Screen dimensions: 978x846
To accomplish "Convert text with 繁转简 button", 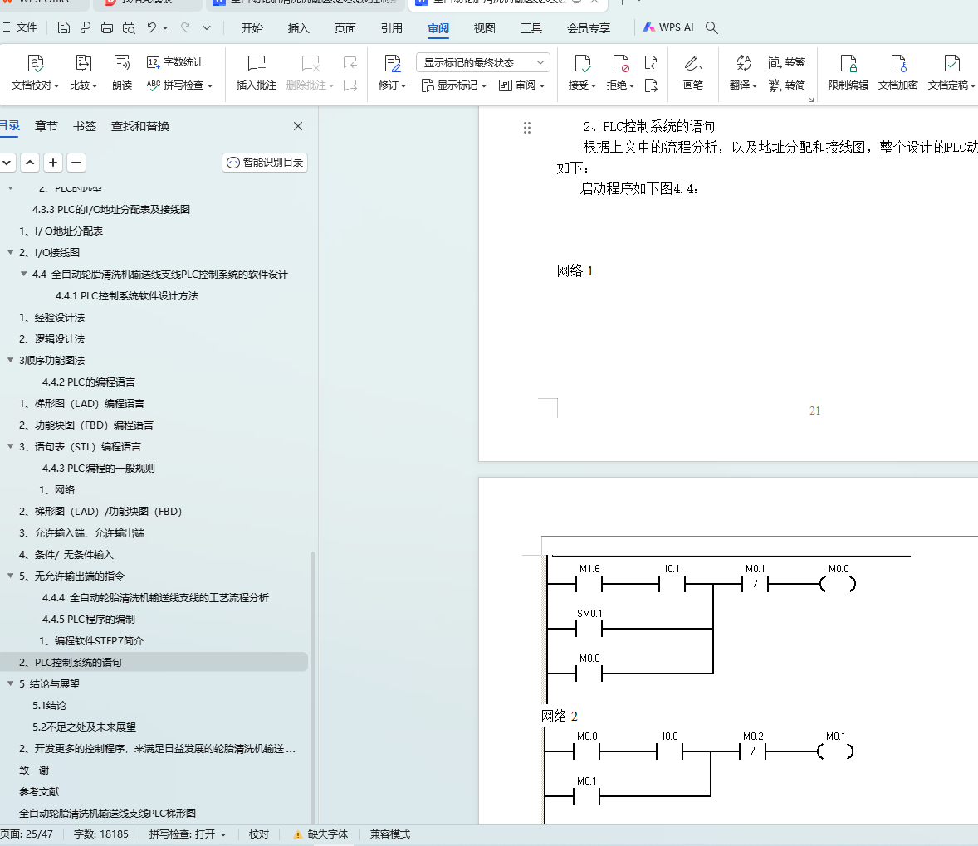I will [786, 85].
